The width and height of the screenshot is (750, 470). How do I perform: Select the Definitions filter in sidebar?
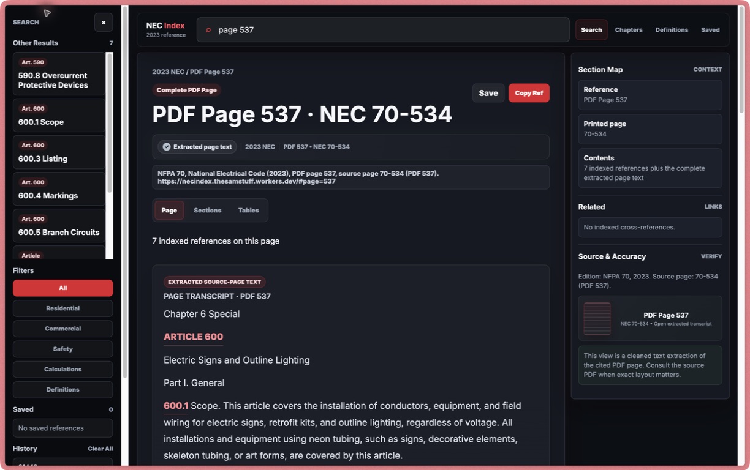click(63, 390)
